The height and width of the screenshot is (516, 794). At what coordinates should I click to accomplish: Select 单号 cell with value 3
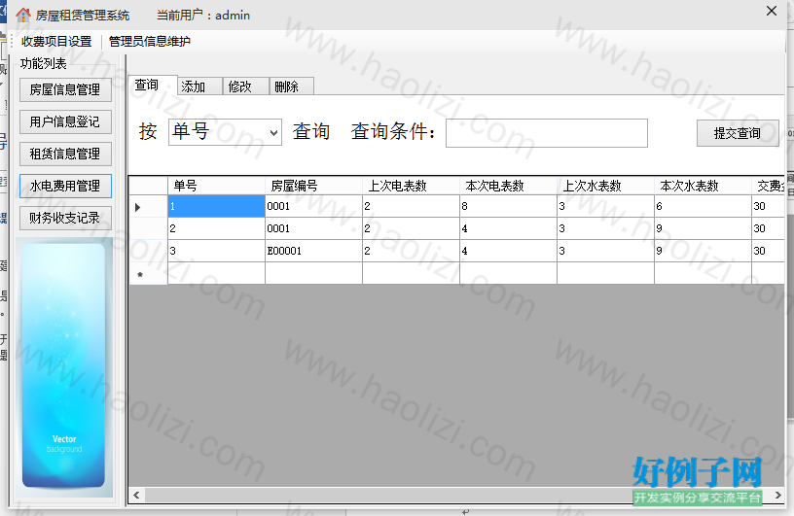pyautogui.click(x=216, y=251)
